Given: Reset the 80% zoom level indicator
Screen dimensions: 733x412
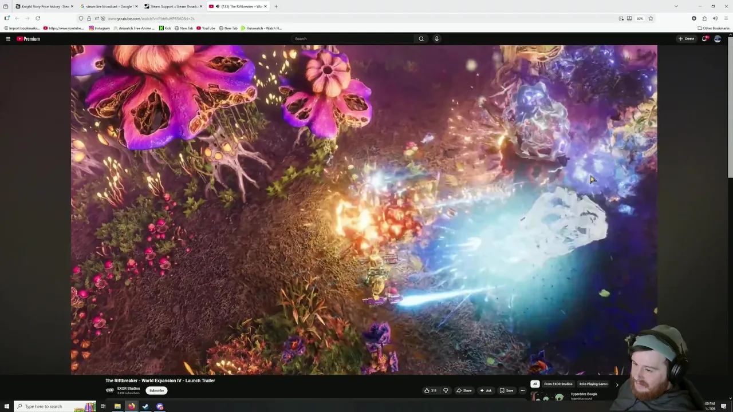Looking at the screenshot, I should (x=640, y=18).
